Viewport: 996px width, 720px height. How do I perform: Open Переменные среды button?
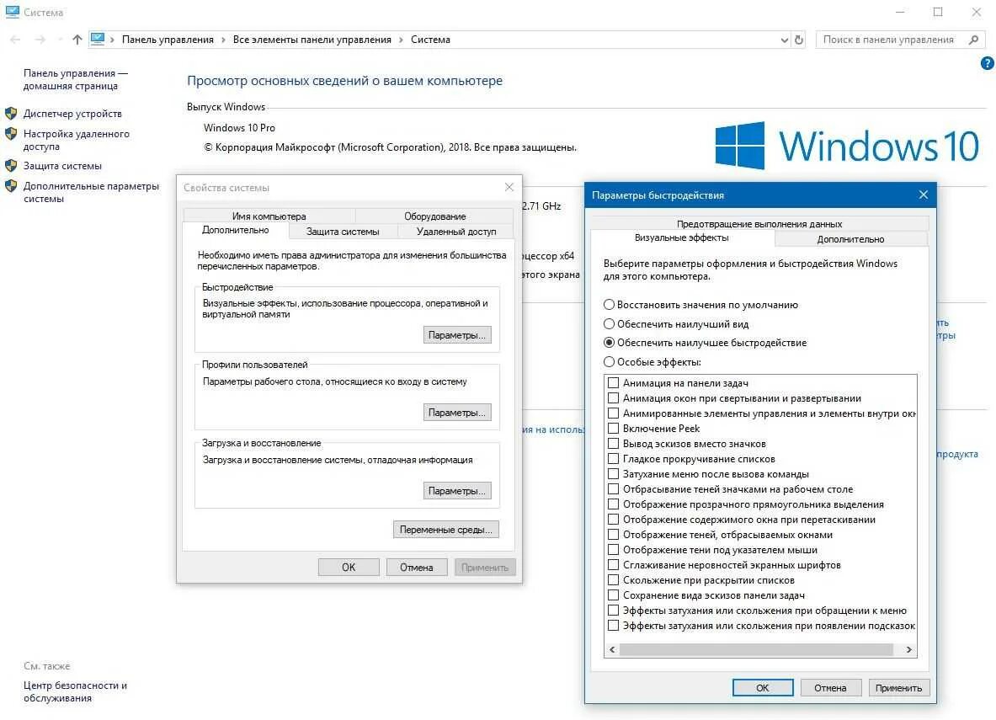coord(446,530)
